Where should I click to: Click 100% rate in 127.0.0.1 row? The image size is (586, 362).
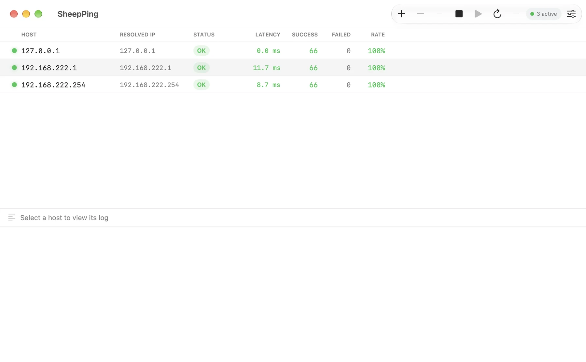376,51
